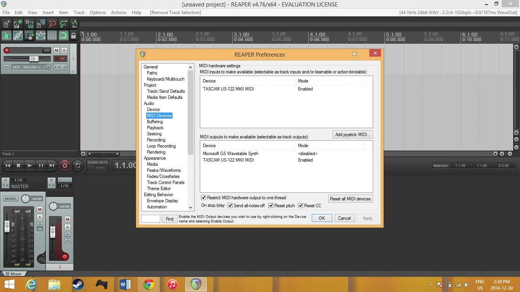Click Reset all MIDI devices button
The image size is (520, 292).
tap(350, 199)
